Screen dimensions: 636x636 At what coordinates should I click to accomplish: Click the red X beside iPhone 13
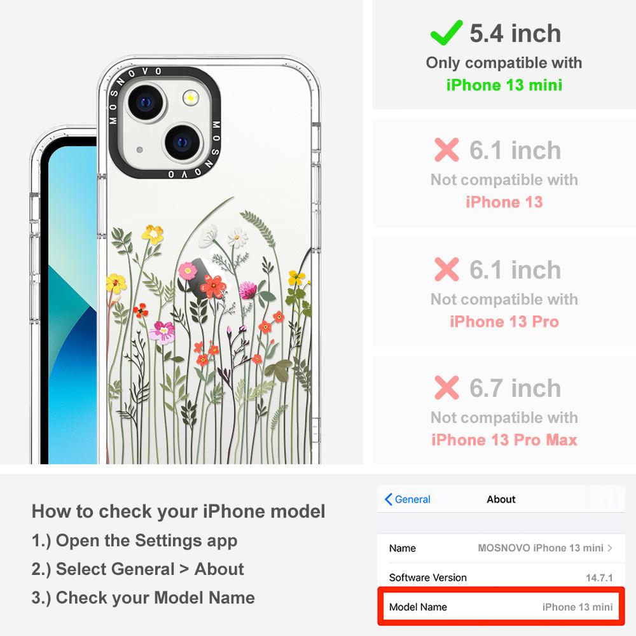click(446, 149)
